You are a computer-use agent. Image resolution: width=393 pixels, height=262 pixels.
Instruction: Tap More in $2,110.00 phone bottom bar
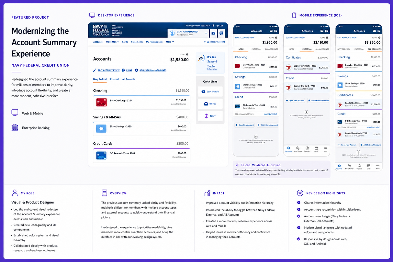[x=325, y=149]
